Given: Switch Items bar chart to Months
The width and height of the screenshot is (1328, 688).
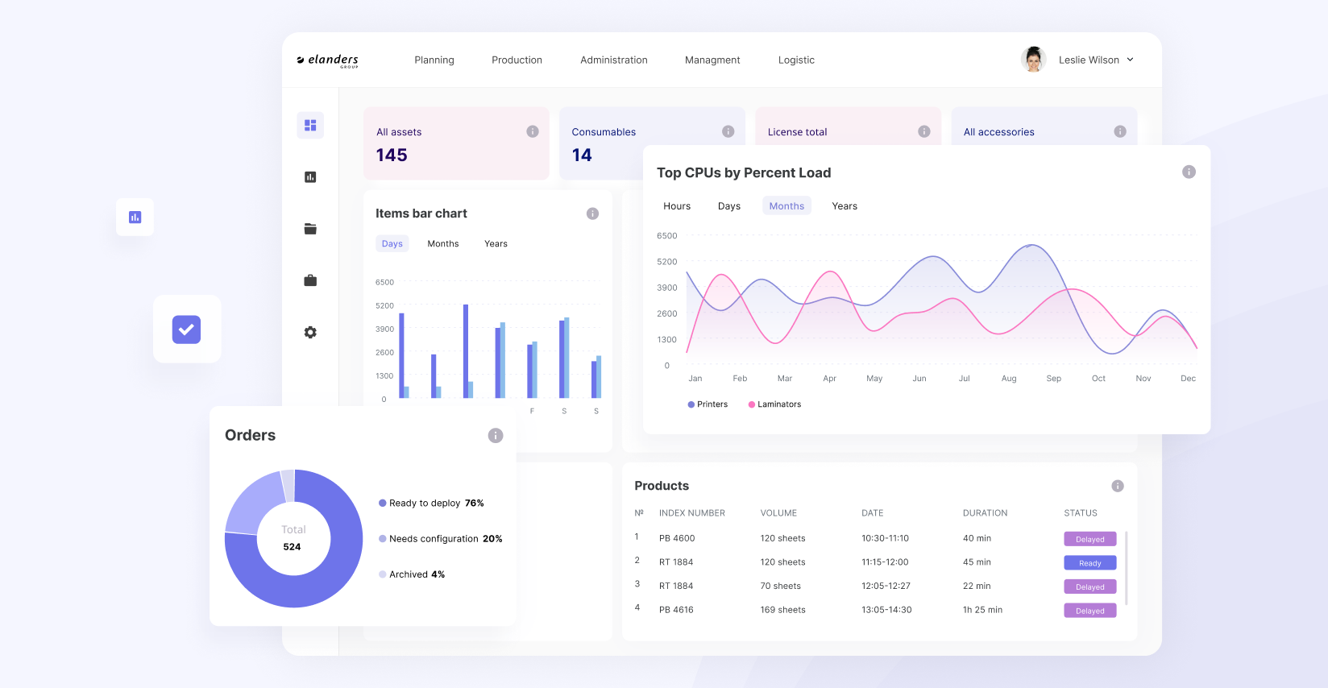Looking at the screenshot, I should [442, 244].
